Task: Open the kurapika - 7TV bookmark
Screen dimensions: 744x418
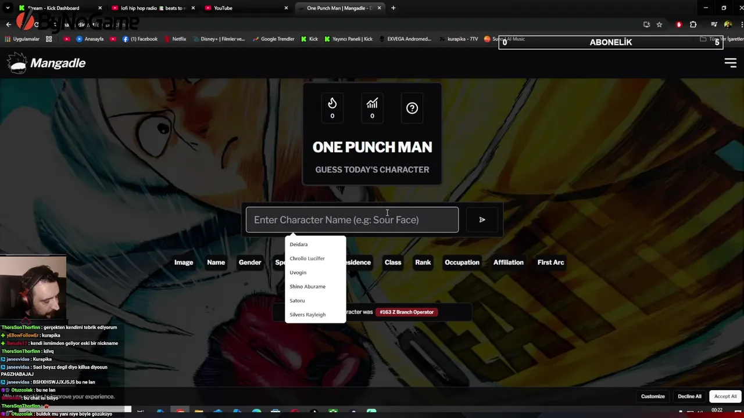Action: (458, 39)
